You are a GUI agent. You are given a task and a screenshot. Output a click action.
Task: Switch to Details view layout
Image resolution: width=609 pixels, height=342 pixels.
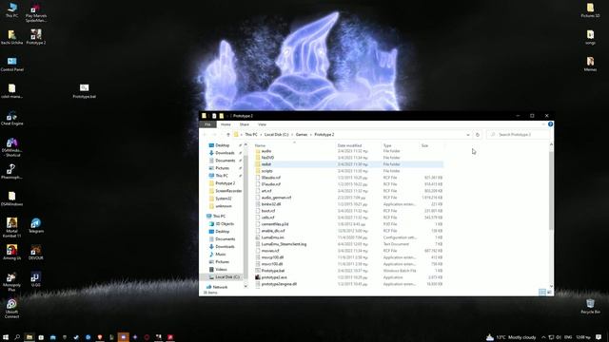click(542, 292)
